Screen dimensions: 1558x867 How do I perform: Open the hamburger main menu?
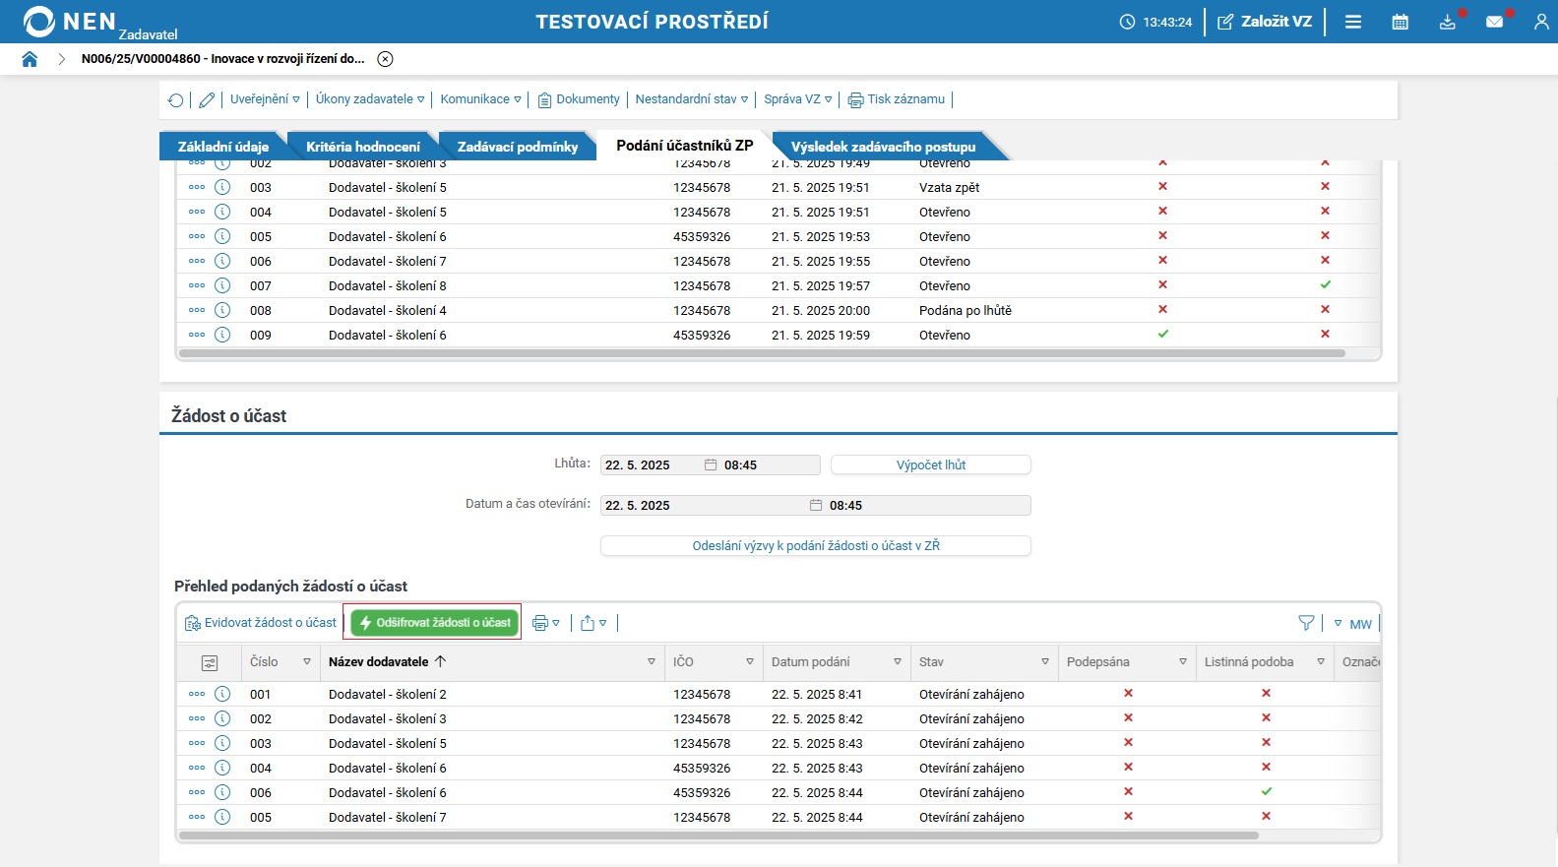pyautogui.click(x=1353, y=22)
